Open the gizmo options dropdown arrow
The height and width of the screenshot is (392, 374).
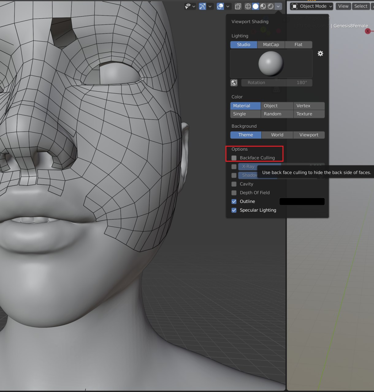[210, 6]
